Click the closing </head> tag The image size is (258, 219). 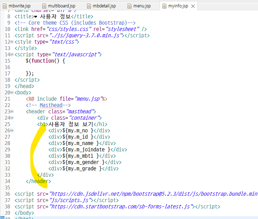[24, 86]
